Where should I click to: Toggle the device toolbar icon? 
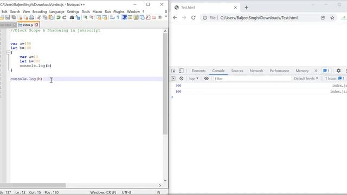181,71
